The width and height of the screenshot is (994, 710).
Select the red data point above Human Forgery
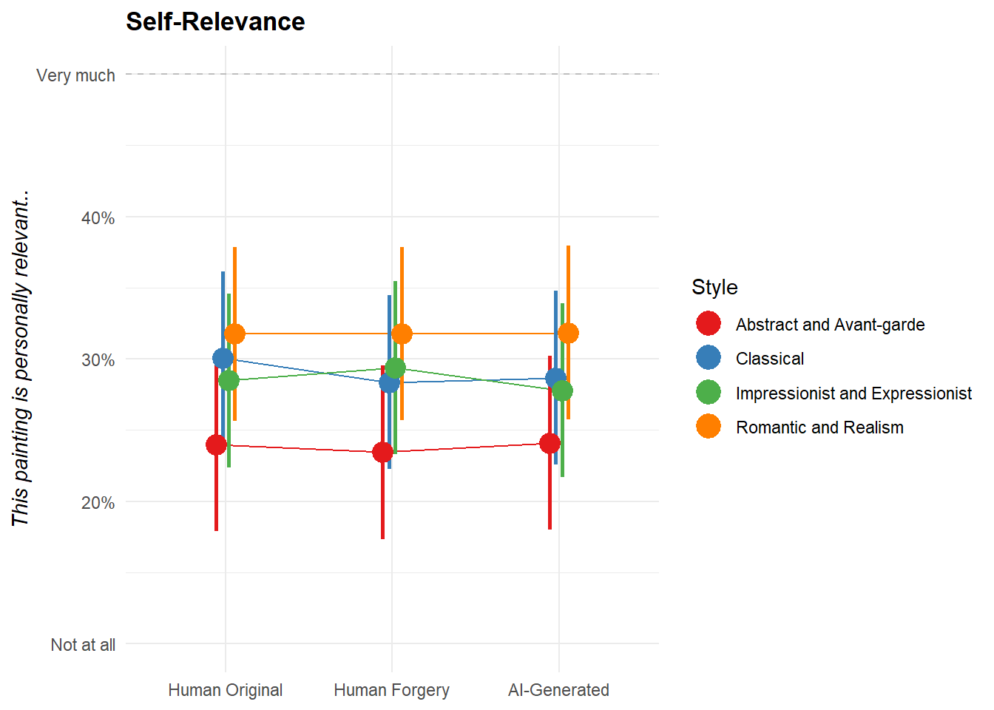382,452
